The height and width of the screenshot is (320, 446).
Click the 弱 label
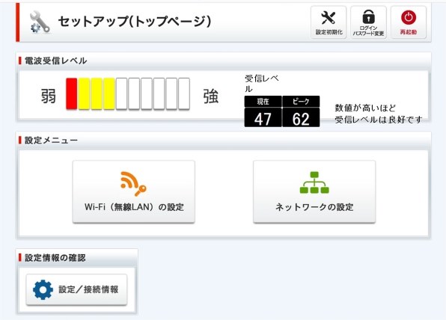point(49,96)
